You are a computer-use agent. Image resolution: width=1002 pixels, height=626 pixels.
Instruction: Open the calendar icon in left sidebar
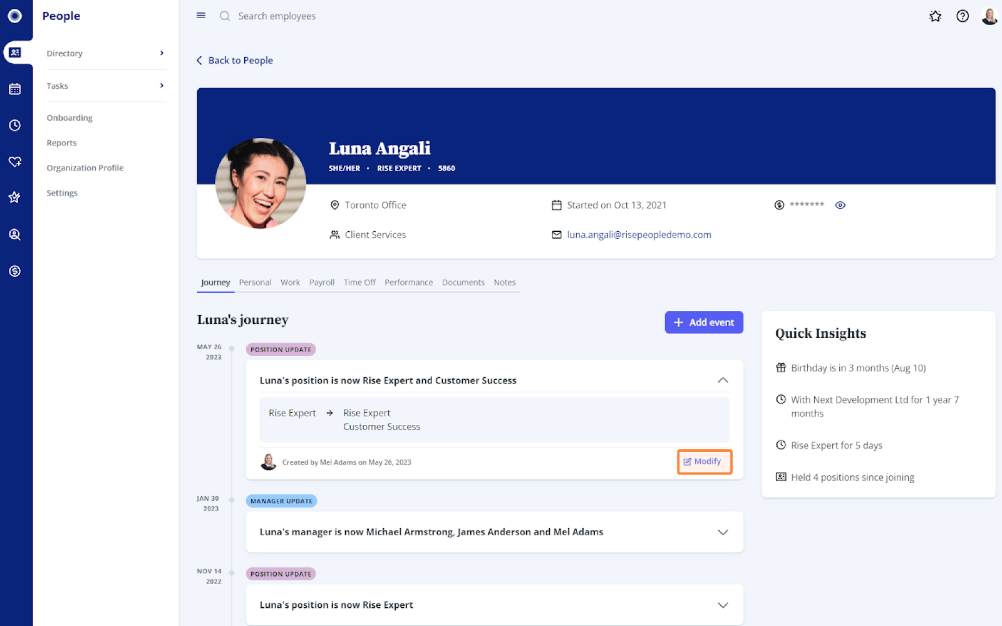(15, 89)
